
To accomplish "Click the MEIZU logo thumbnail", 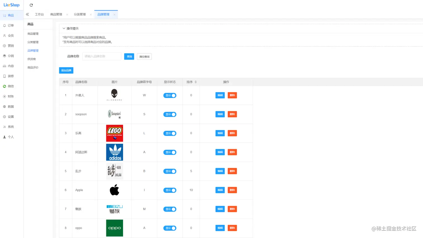I will click(x=115, y=209).
